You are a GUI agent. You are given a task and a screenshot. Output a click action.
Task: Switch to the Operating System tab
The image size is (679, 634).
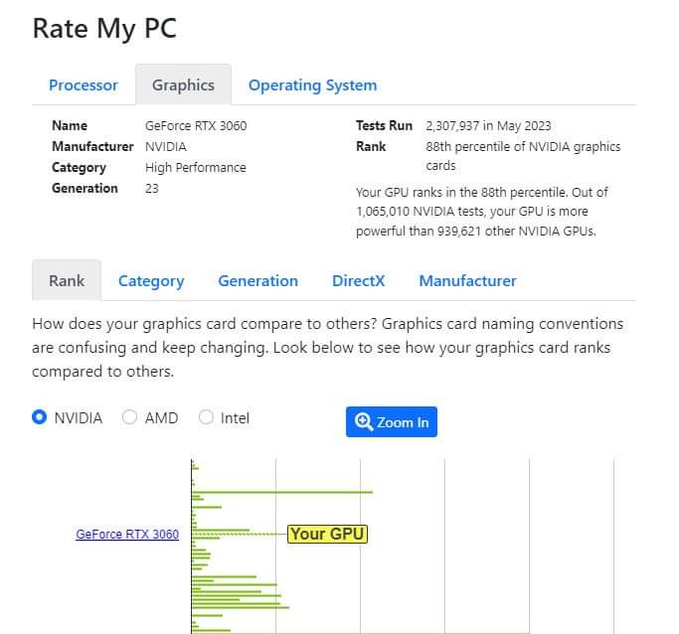[x=312, y=85]
